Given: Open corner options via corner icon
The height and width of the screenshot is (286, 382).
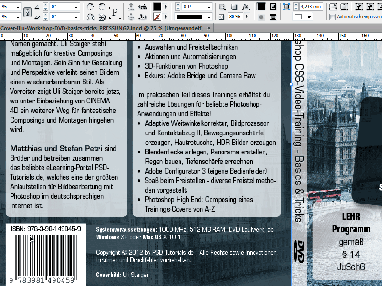Looking at the screenshot, I should [x=286, y=7].
